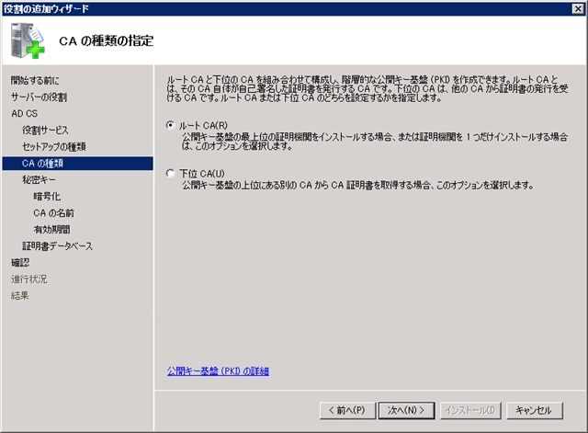The width and height of the screenshot is (588, 433).
Task: Open the 秘密キー step in the sidebar
Action: [x=39, y=180]
